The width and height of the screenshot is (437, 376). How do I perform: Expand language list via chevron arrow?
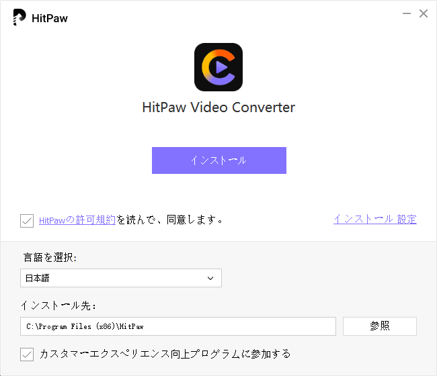210,279
